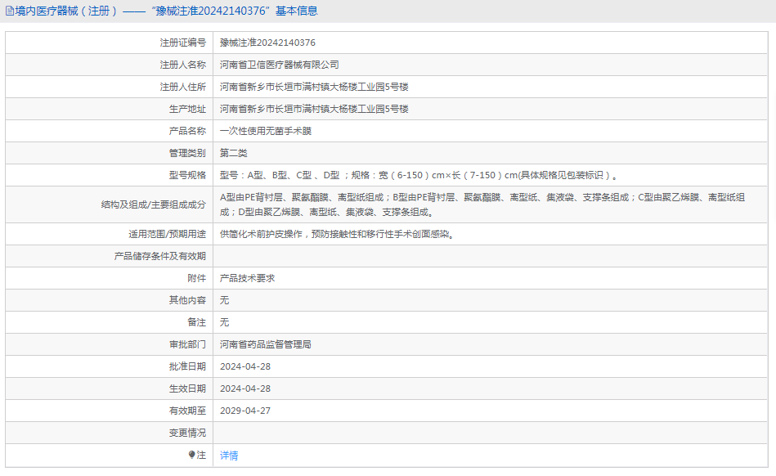Viewport: 776px width, 476px height.
Task: Click the 注册证编号 label cell
Action: click(182, 43)
